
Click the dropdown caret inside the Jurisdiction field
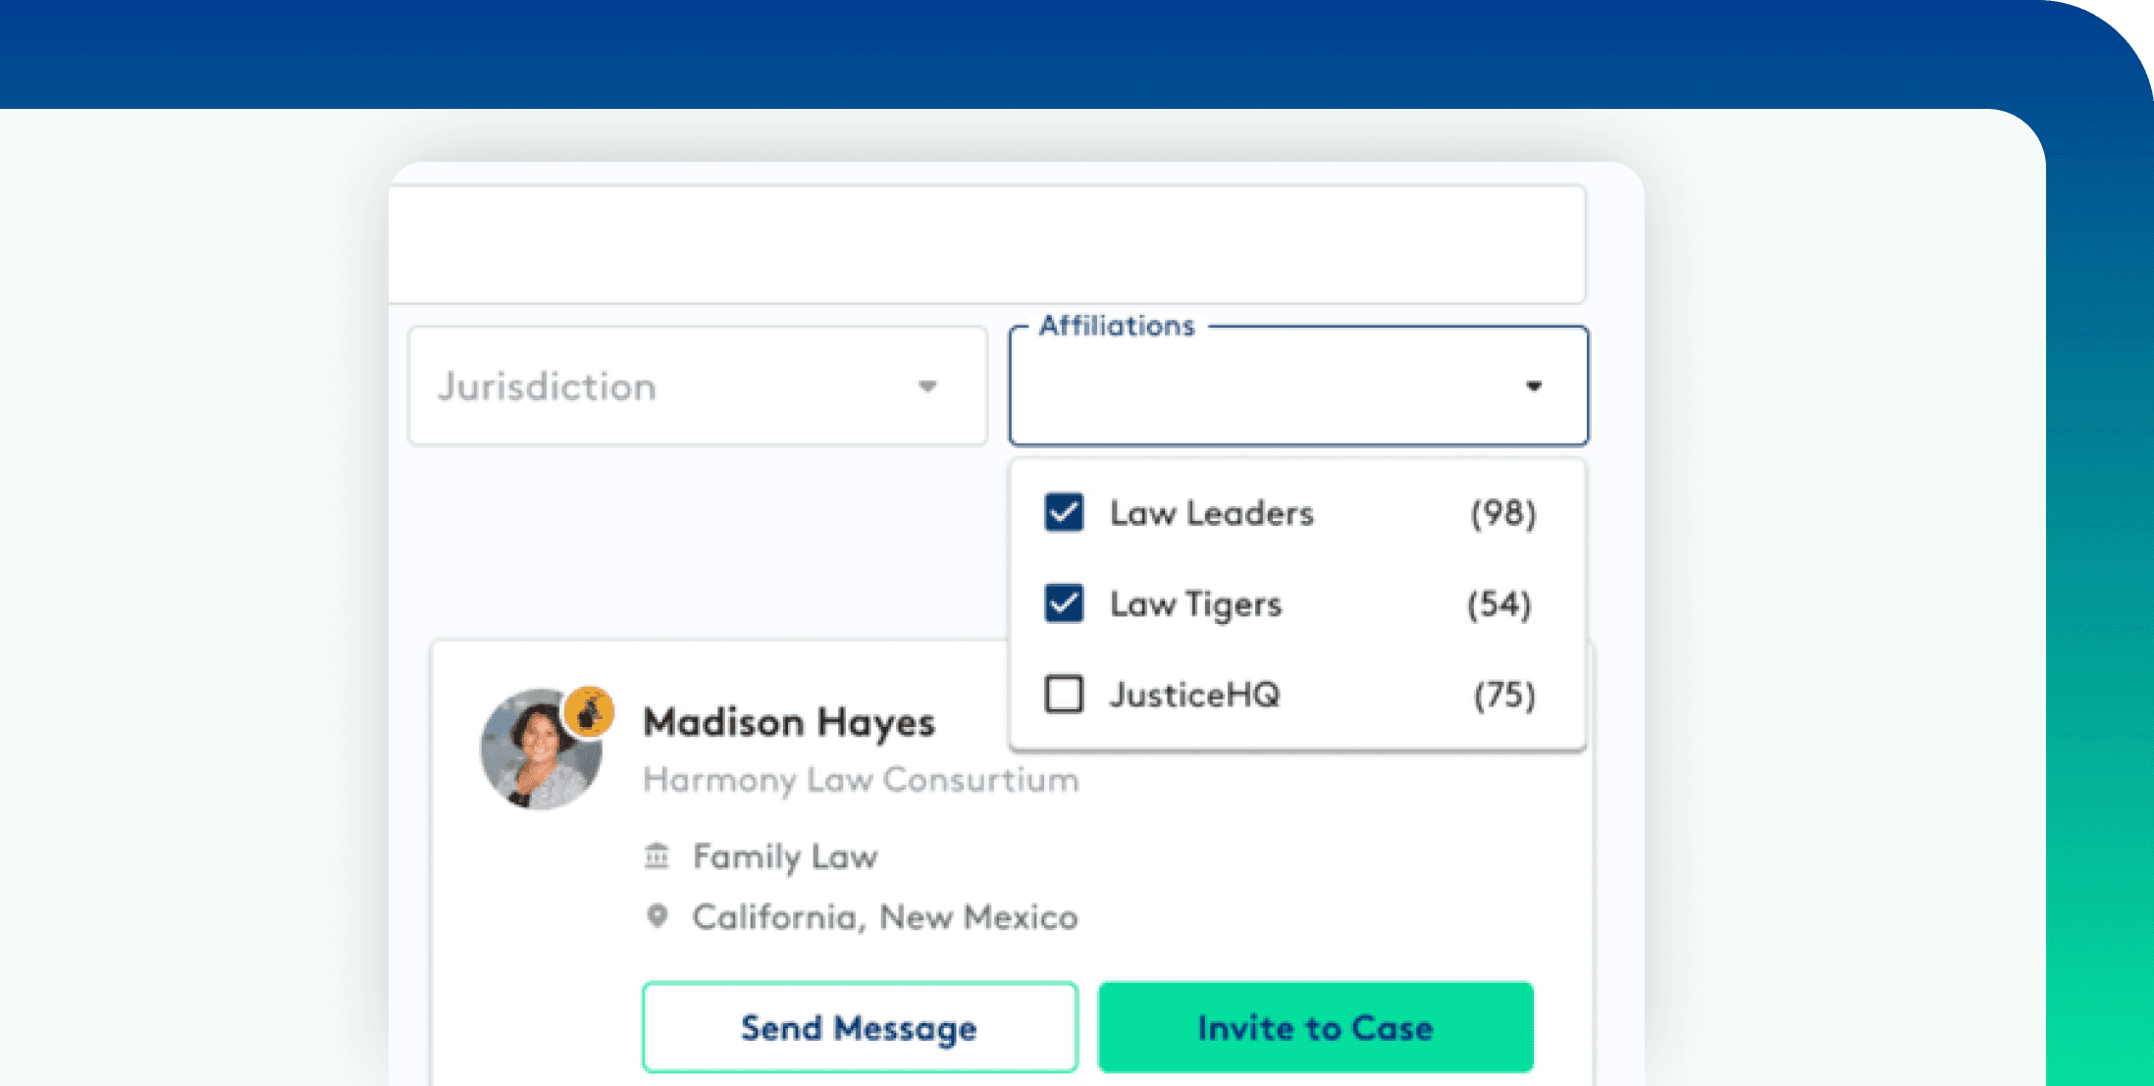pos(926,387)
